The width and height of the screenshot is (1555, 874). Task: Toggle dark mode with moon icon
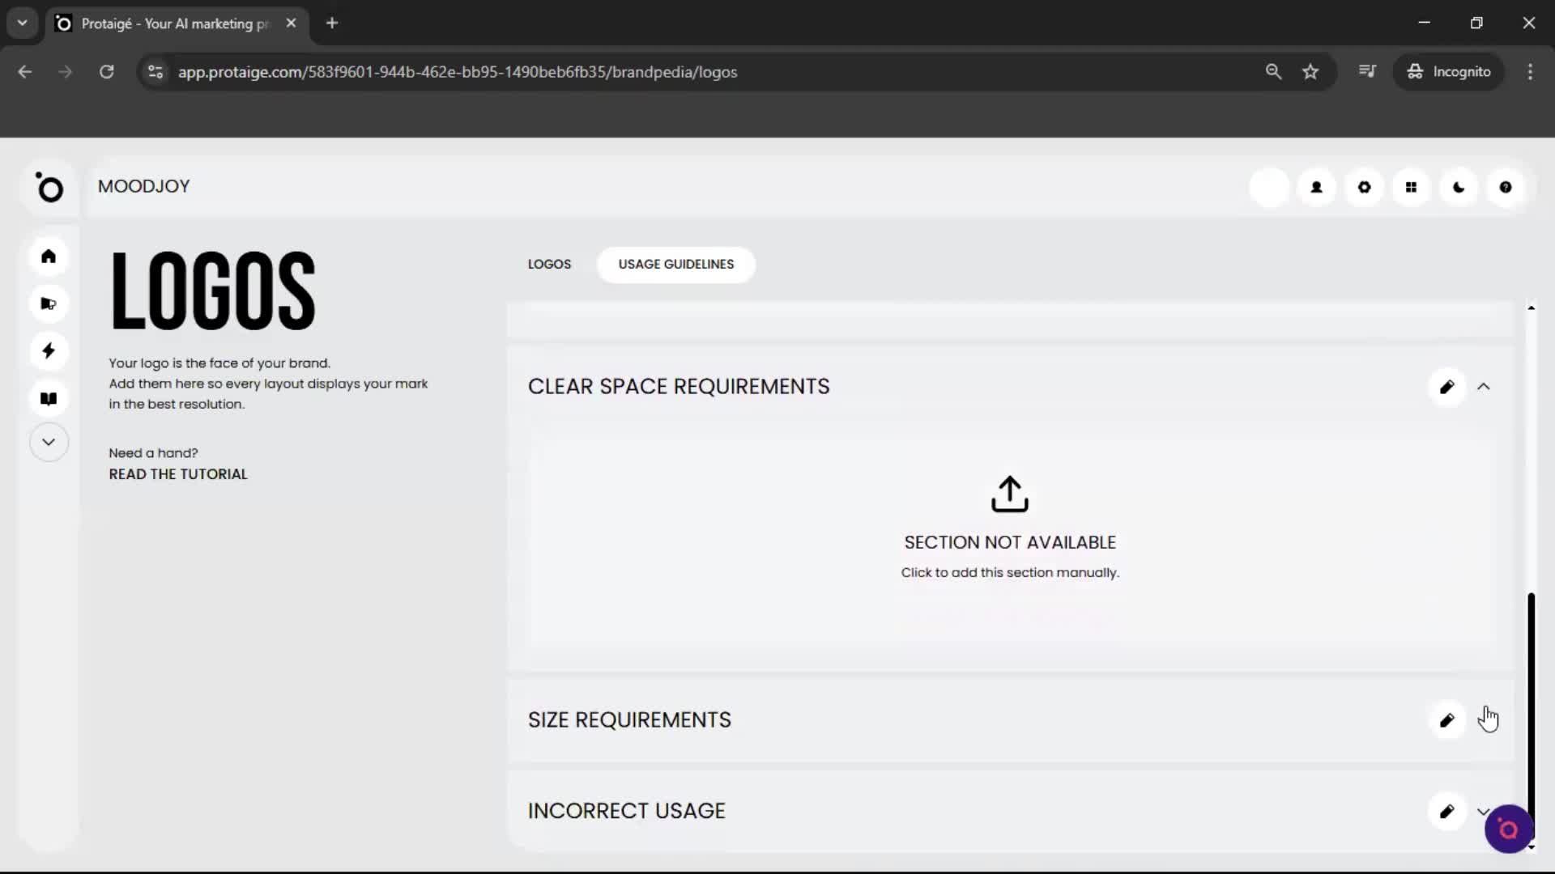1458,187
